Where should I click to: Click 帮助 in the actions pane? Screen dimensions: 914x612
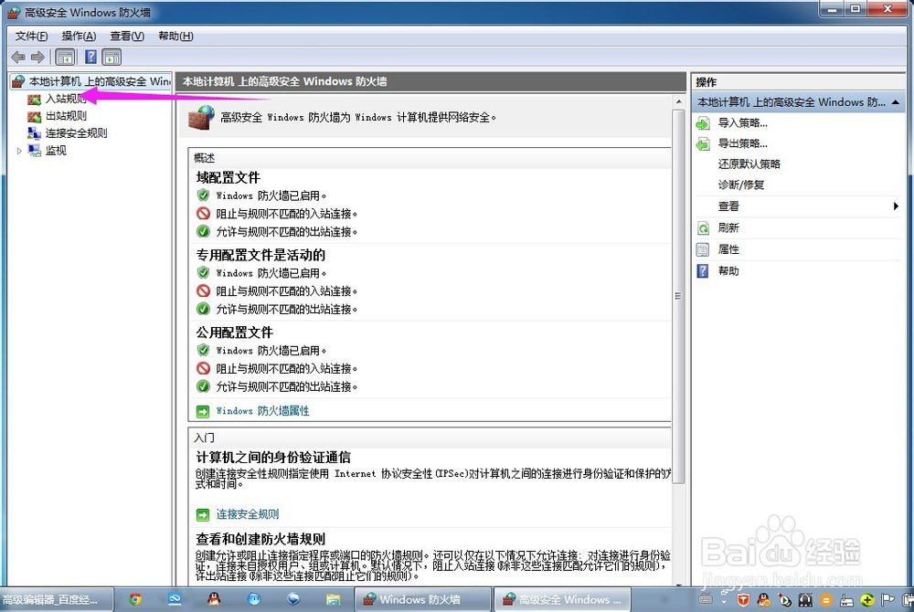(x=728, y=270)
